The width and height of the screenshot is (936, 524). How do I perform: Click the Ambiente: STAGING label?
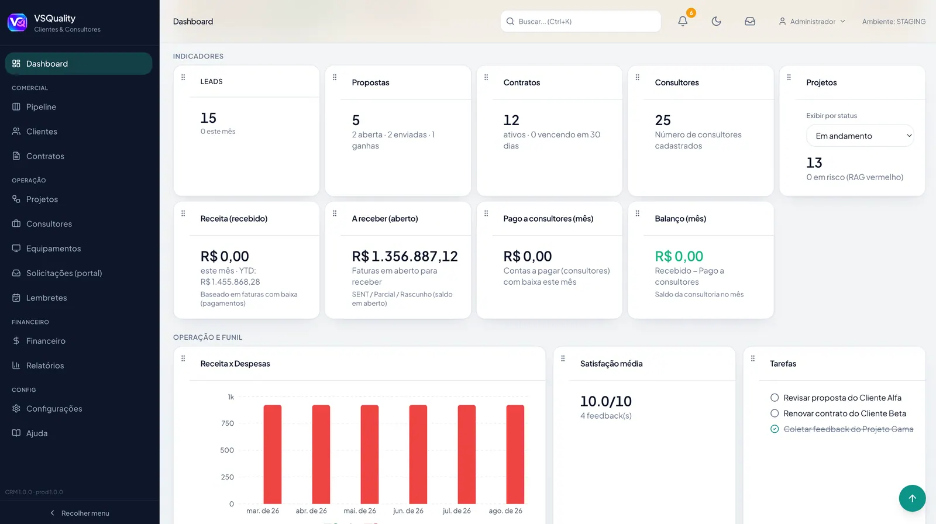[x=894, y=22]
